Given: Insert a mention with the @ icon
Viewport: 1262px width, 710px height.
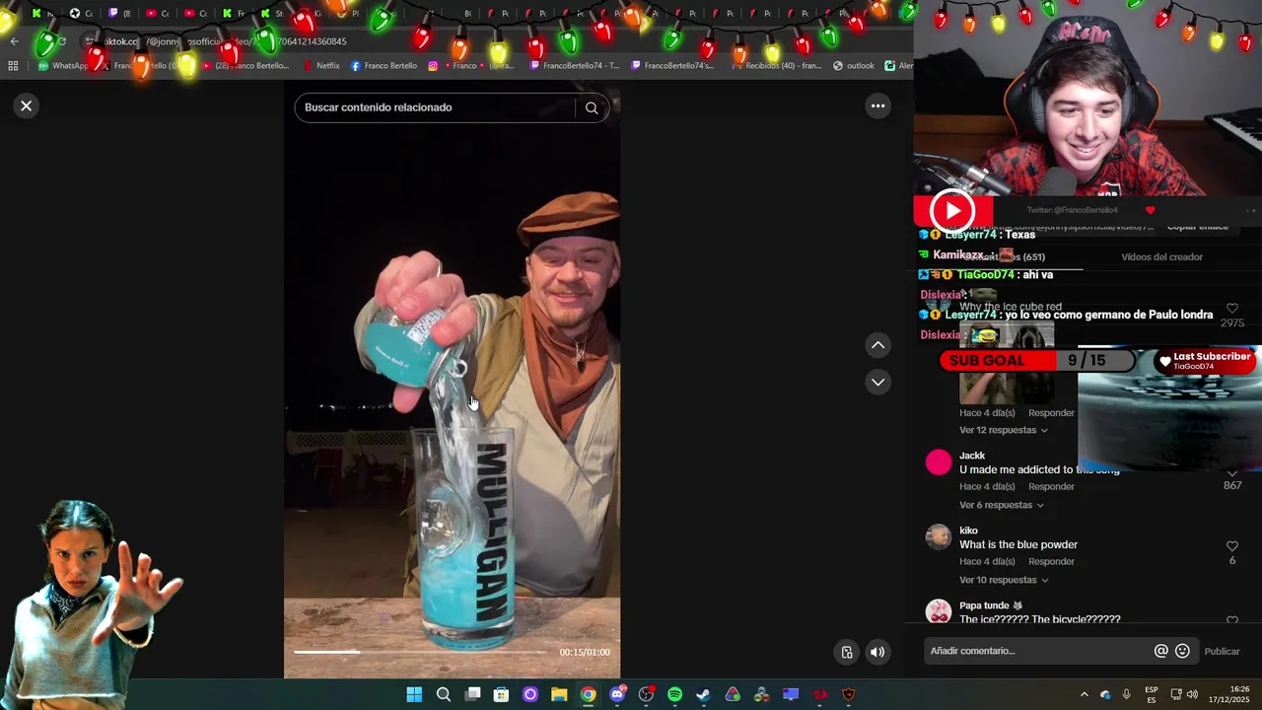Looking at the screenshot, I should point(1161,651).
